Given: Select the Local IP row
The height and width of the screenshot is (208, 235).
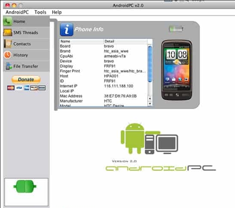Looking at the screenshot, I should click(x=104, y=91).
